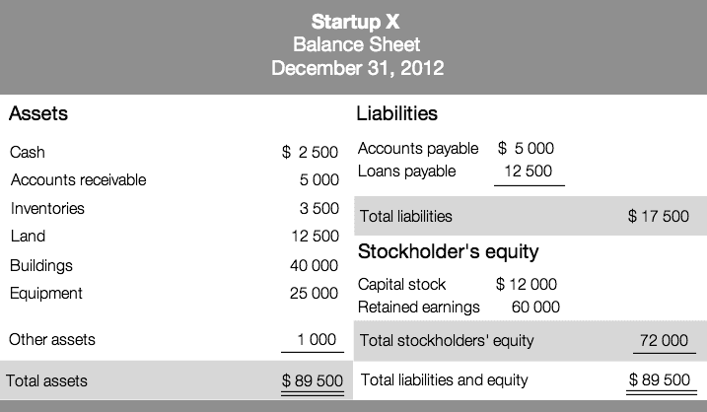
Task: Select the December 31, 2012 date line
Action: pyautogui.click(x=358, y=68)
